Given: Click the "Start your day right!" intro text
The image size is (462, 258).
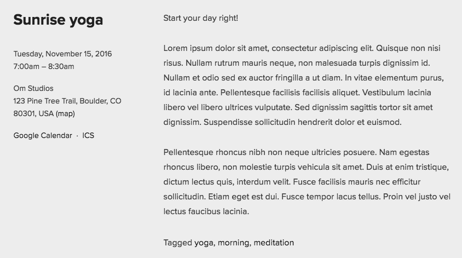Looking at the screenshot, I should coord(200,18).
